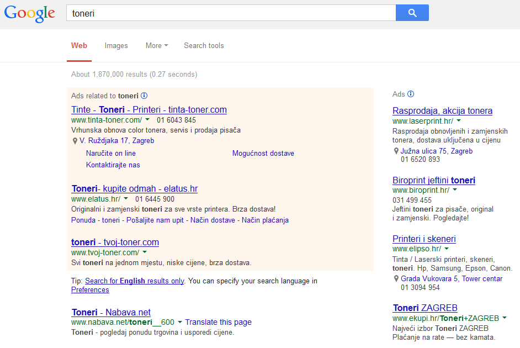520x348 pixels.
Task: Click phone number 01 6043 845
Action: pos(176,120)
